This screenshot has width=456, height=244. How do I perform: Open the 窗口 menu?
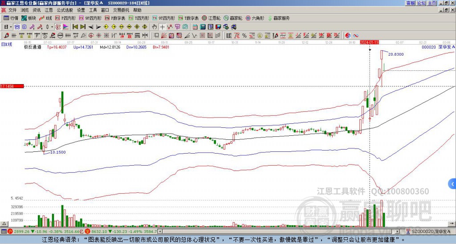pos(105,10)
